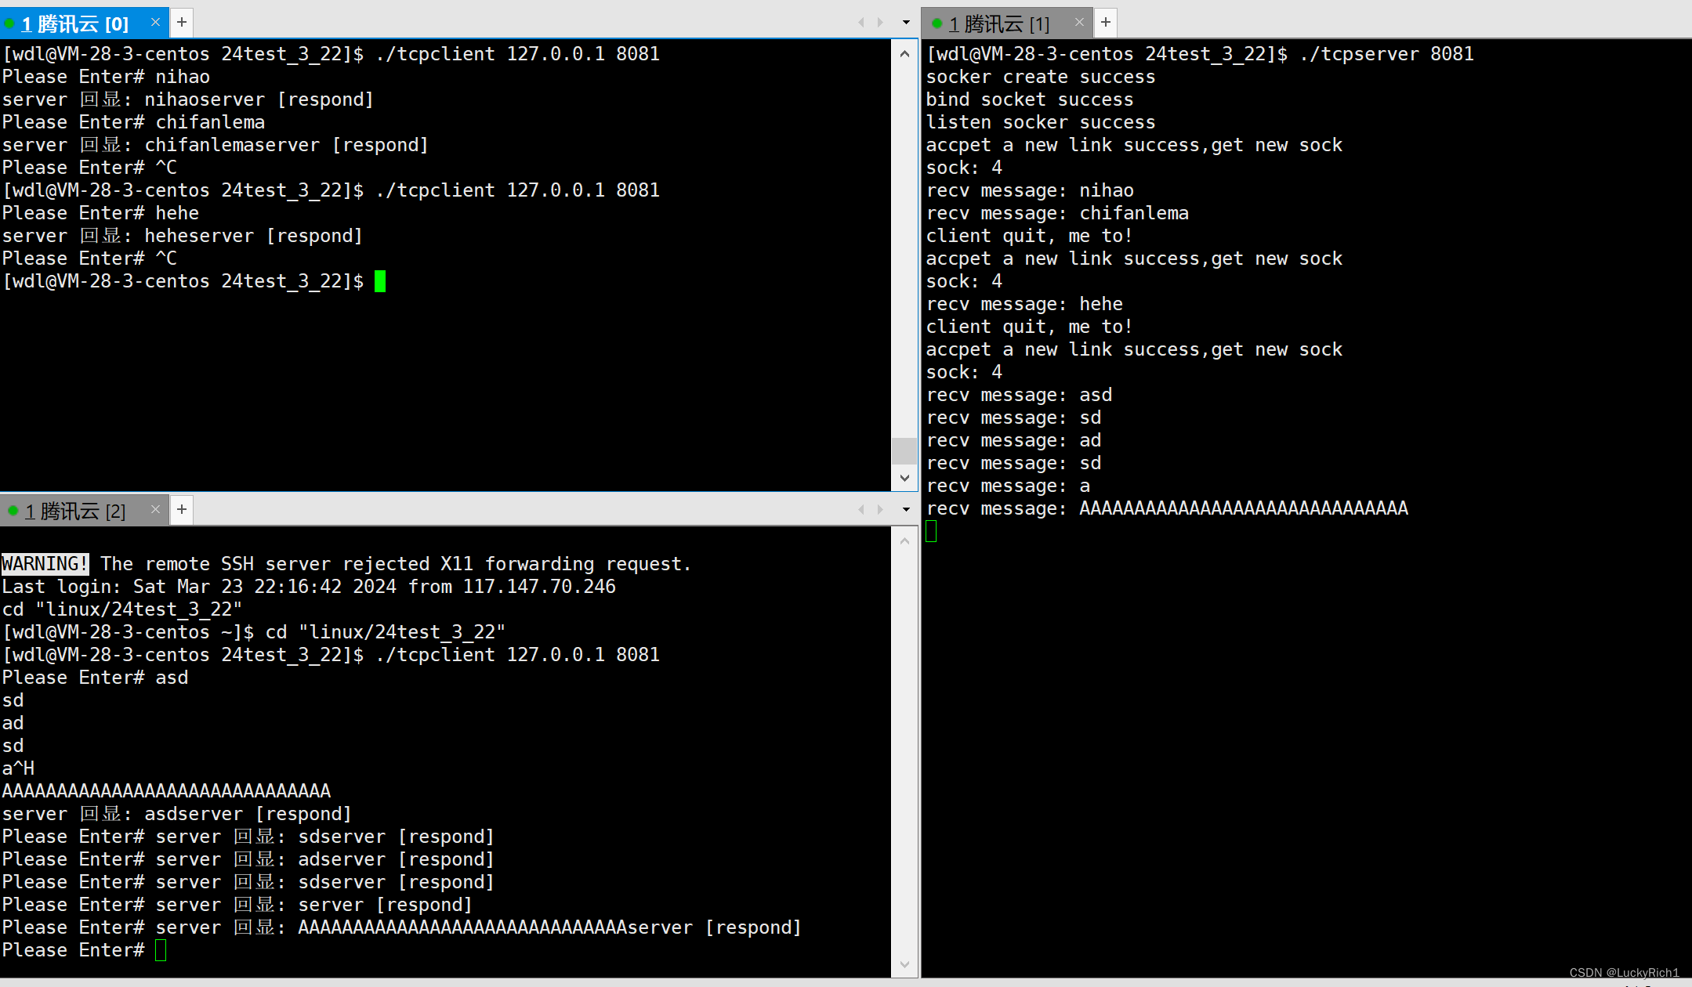Add new tab next to 腾讯云 [1]
Screen dimensions: 1692x987
pos(1106,22)
